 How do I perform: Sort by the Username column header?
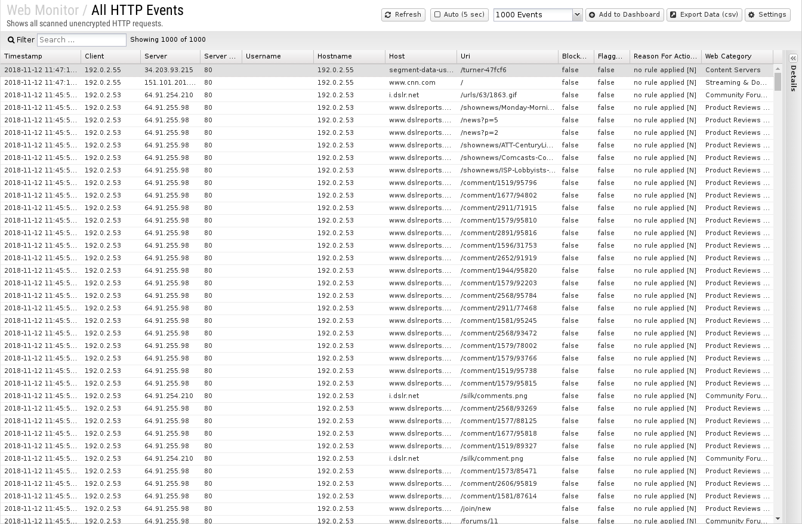pyautogui.click(x=278, y=56)
